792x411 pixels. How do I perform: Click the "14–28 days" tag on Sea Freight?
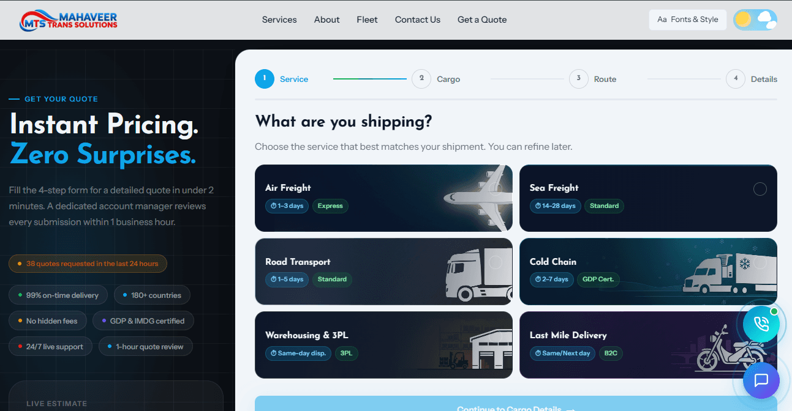(x=555, y=206)
